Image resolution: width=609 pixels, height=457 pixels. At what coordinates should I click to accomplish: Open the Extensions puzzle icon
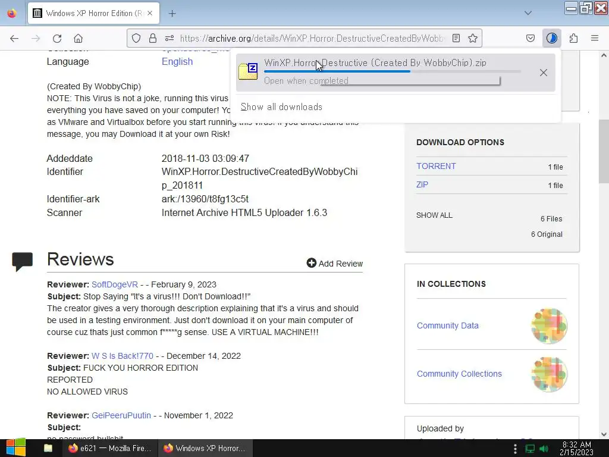pos(574,38)
